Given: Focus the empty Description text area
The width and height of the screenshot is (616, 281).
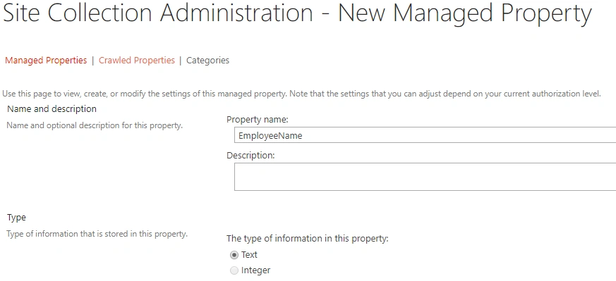Looking at the screenshot, I should click(425, 177).
